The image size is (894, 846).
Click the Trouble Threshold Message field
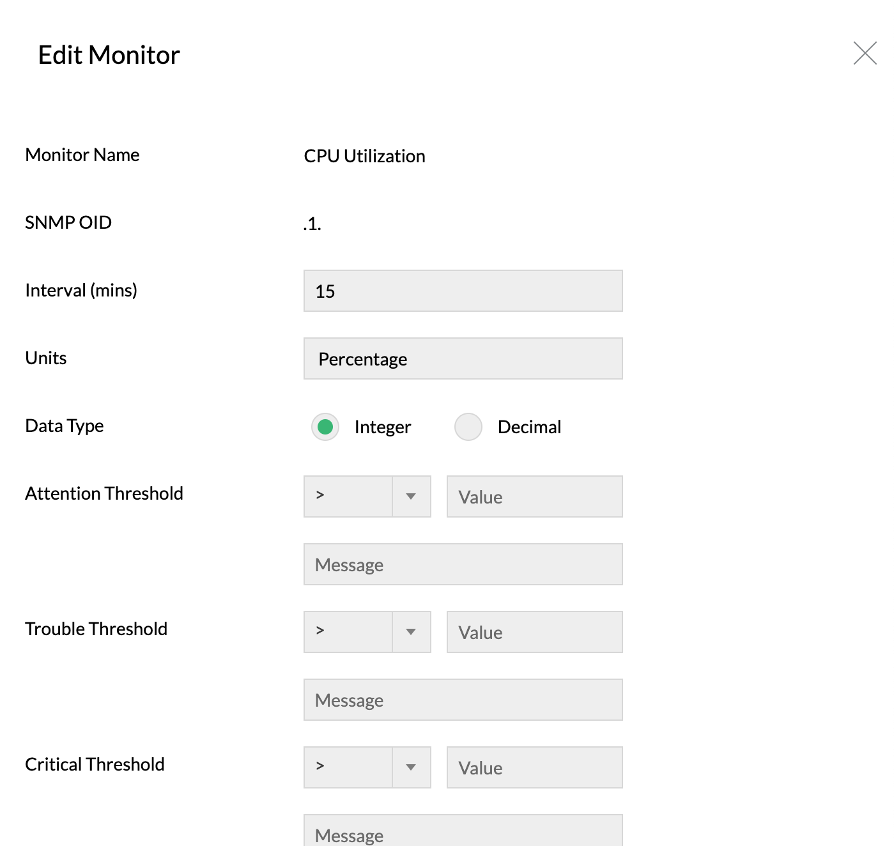[463, 700]
